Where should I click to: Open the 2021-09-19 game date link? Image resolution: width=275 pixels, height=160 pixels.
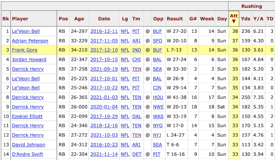pyautogui.click(x=104, y=69)
